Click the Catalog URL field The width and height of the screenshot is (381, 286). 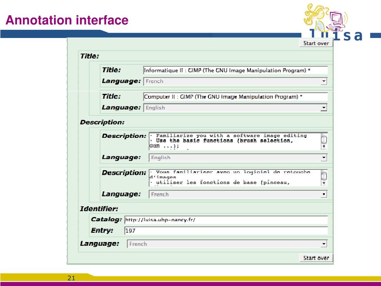click(226, 220)
